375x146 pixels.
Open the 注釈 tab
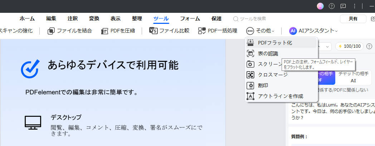[73, 19]
